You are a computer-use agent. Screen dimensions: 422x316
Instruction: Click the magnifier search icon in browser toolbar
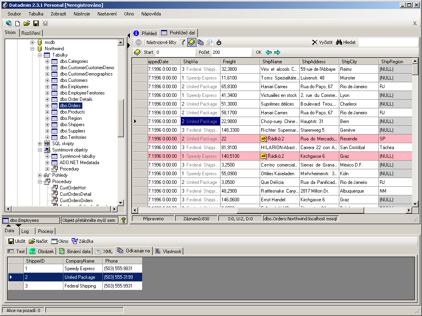click(x=210, y=42)
